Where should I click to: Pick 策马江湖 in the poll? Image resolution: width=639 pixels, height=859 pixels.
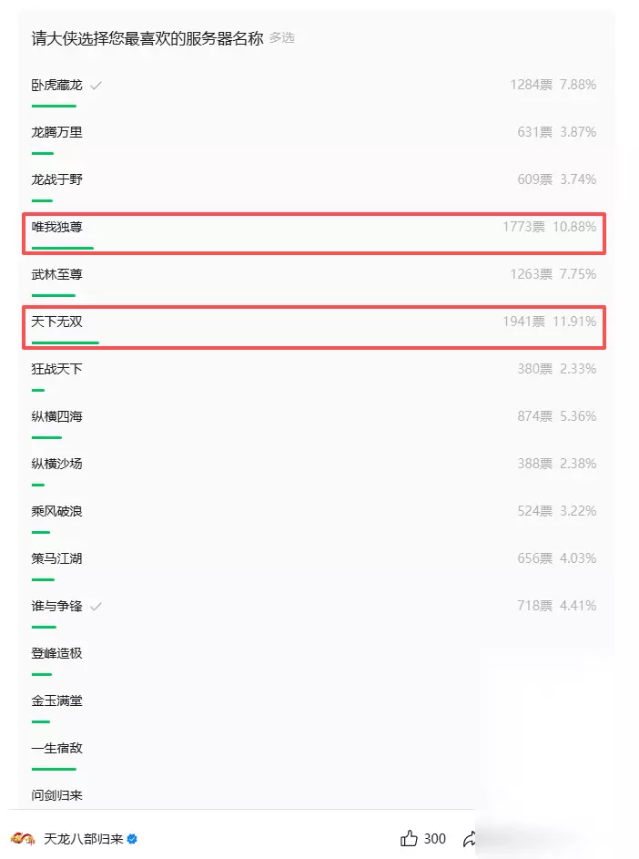click(x=57, y=558)
